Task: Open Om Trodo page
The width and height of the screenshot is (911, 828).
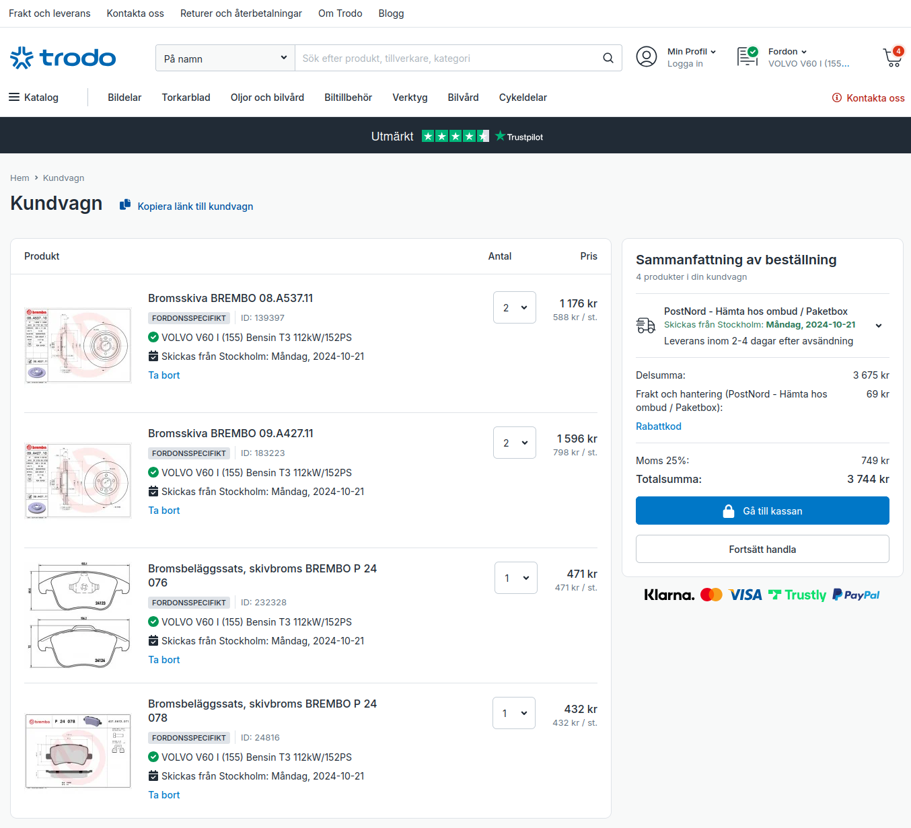Action: 340,13
